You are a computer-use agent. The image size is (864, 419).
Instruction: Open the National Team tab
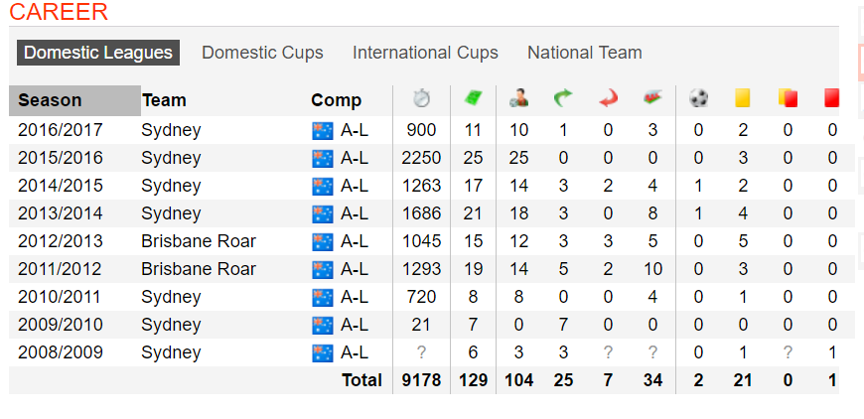[x=585, y=53]
